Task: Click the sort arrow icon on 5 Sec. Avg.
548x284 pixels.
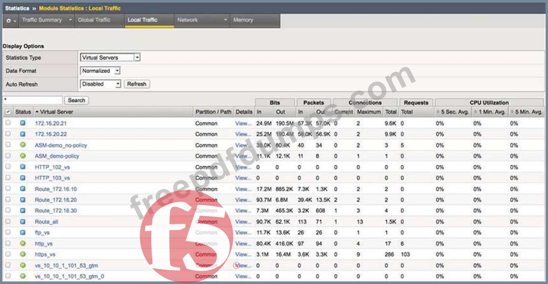Action: pos(439,112)
